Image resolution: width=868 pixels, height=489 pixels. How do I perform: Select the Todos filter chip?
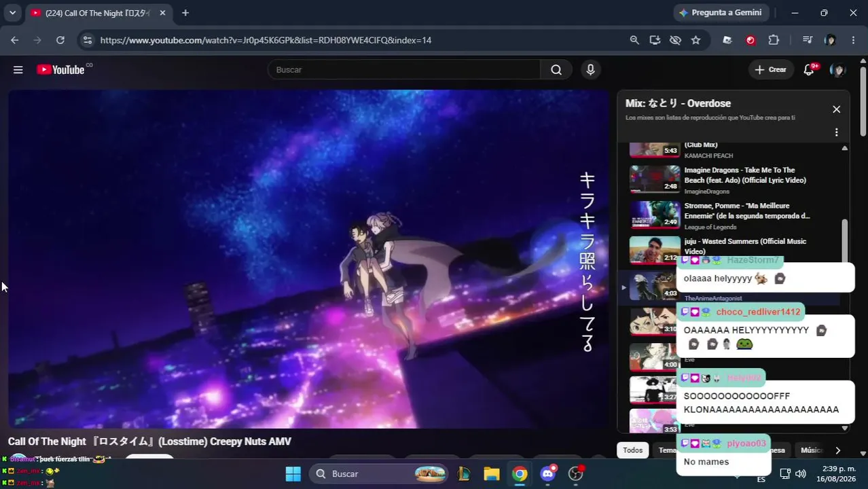pyautogui.click(x=632, y=450)
